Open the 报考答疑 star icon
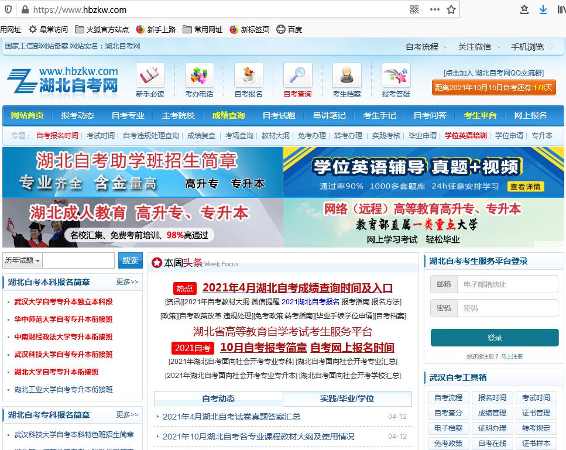The image size is (566, 450). 396,75
